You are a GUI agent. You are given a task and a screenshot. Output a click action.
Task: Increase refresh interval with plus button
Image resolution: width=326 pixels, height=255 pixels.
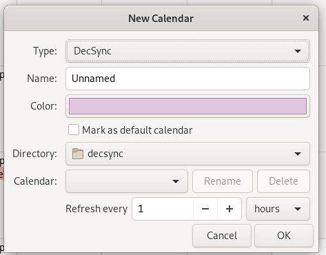pyautogui.click(x=230, y=209)
